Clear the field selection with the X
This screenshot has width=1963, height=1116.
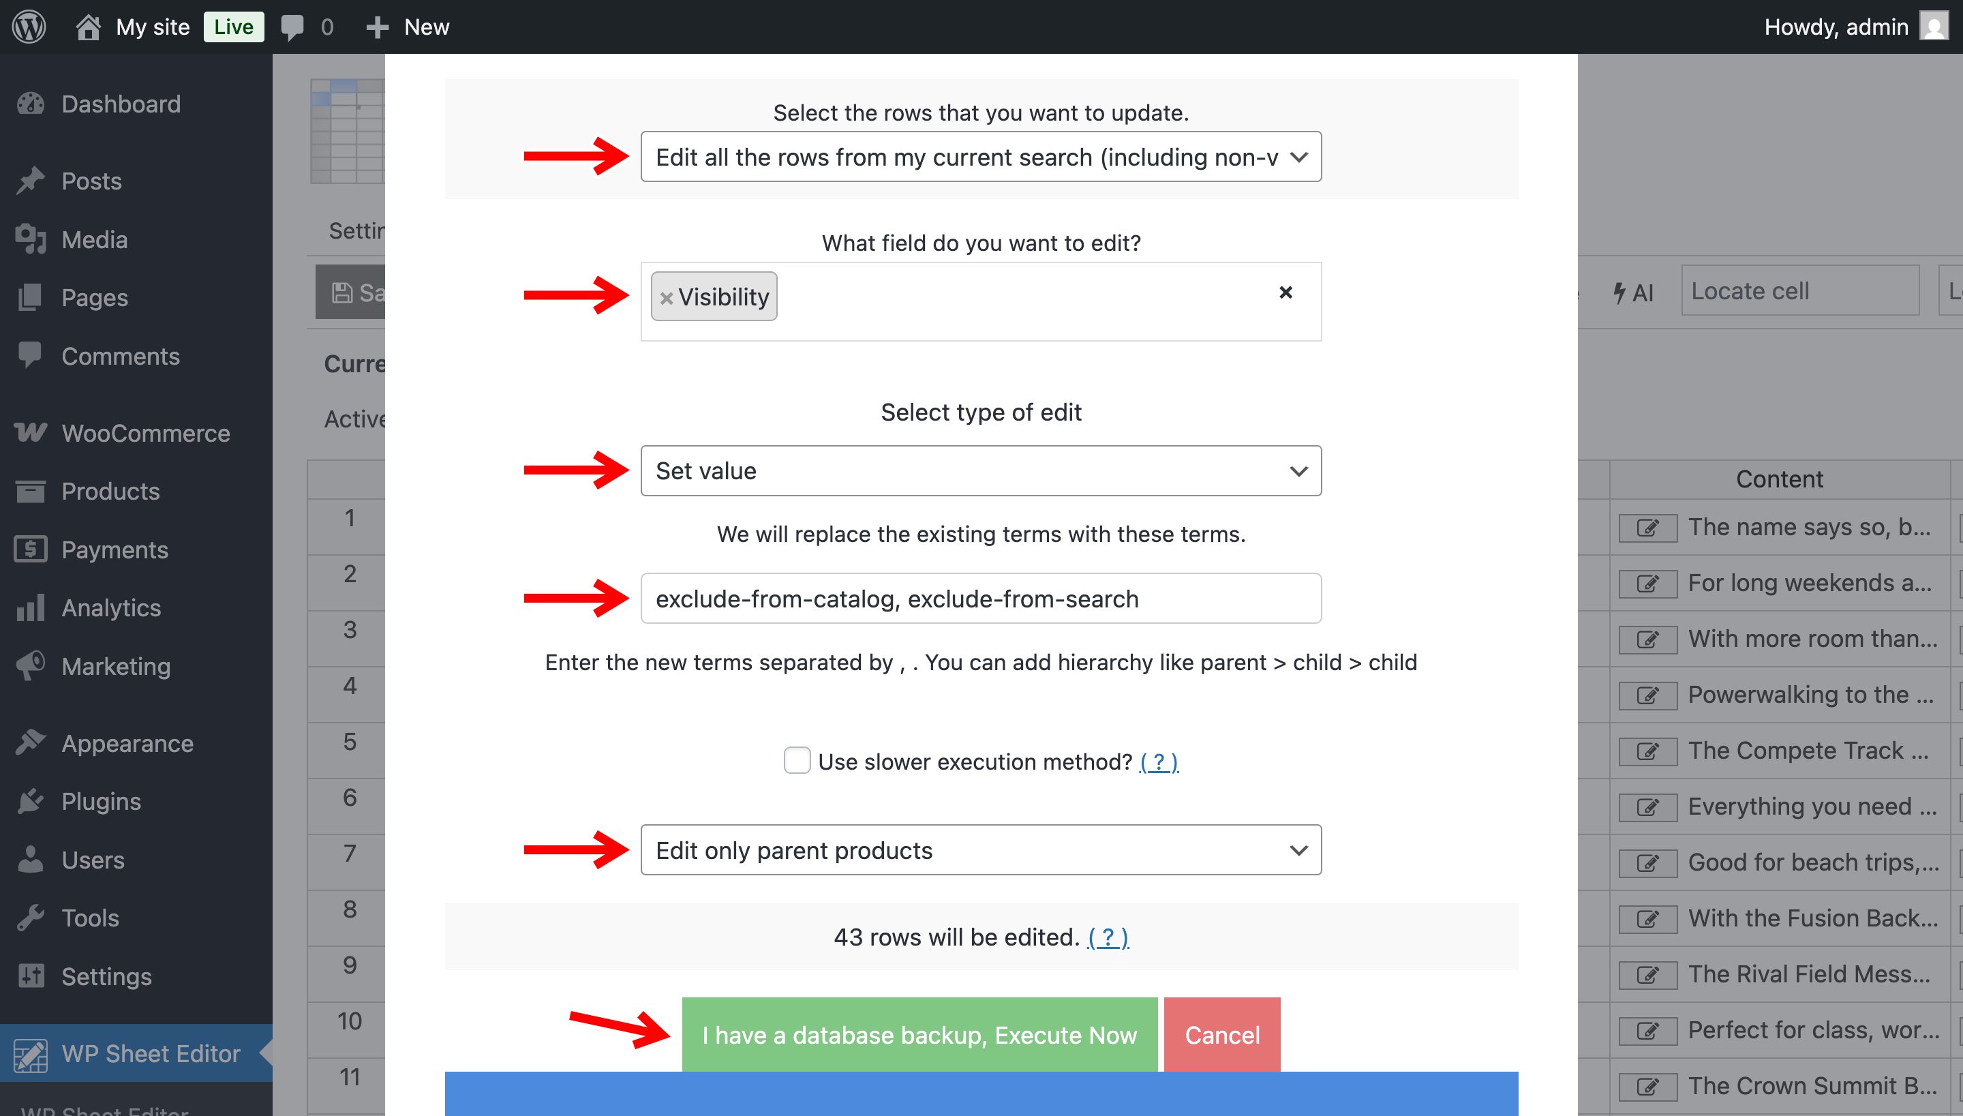pyautogui.click(x=1285, y=292)
